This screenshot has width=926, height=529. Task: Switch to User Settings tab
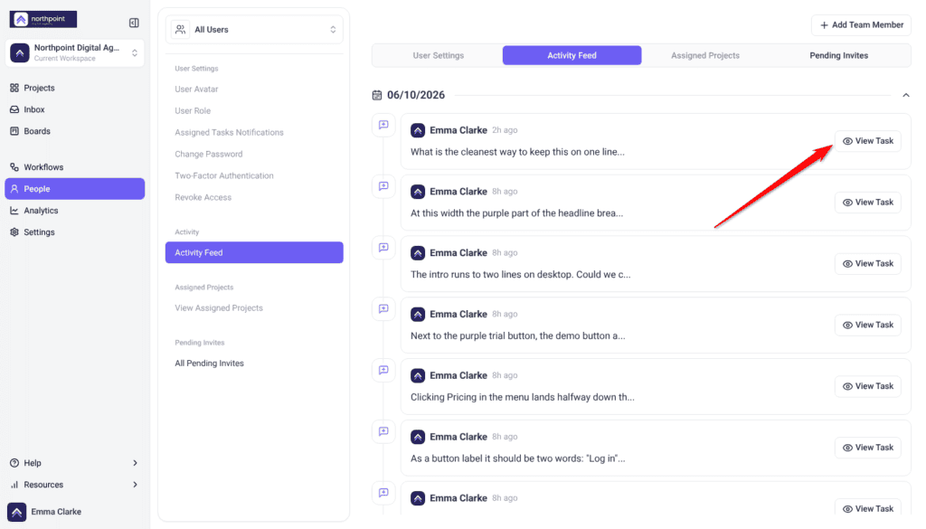tap(439, 55)
